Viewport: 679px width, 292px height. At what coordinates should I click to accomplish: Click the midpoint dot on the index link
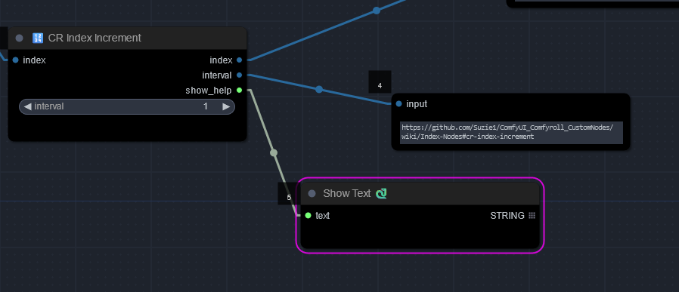377,11
